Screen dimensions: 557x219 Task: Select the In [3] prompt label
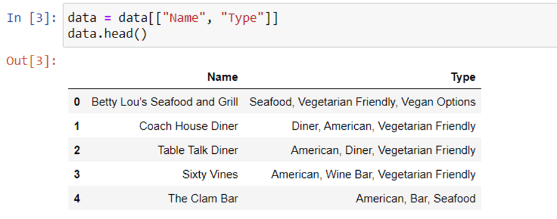[31, 17]
